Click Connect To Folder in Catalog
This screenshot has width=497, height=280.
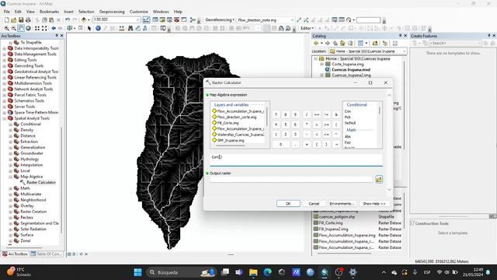[x=375, y=44]
